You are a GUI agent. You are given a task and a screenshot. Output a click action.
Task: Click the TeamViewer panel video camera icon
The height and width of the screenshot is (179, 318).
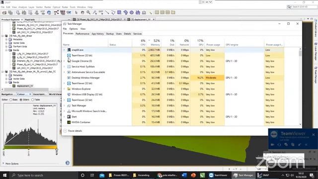(273, 145)
